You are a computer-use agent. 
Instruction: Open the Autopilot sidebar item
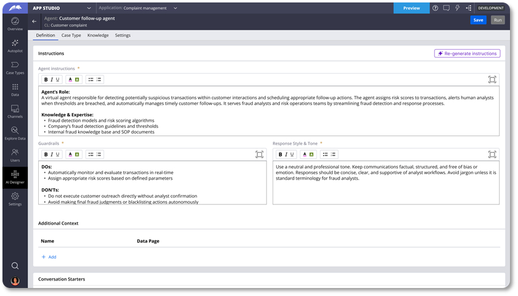(x=15, y=46)
